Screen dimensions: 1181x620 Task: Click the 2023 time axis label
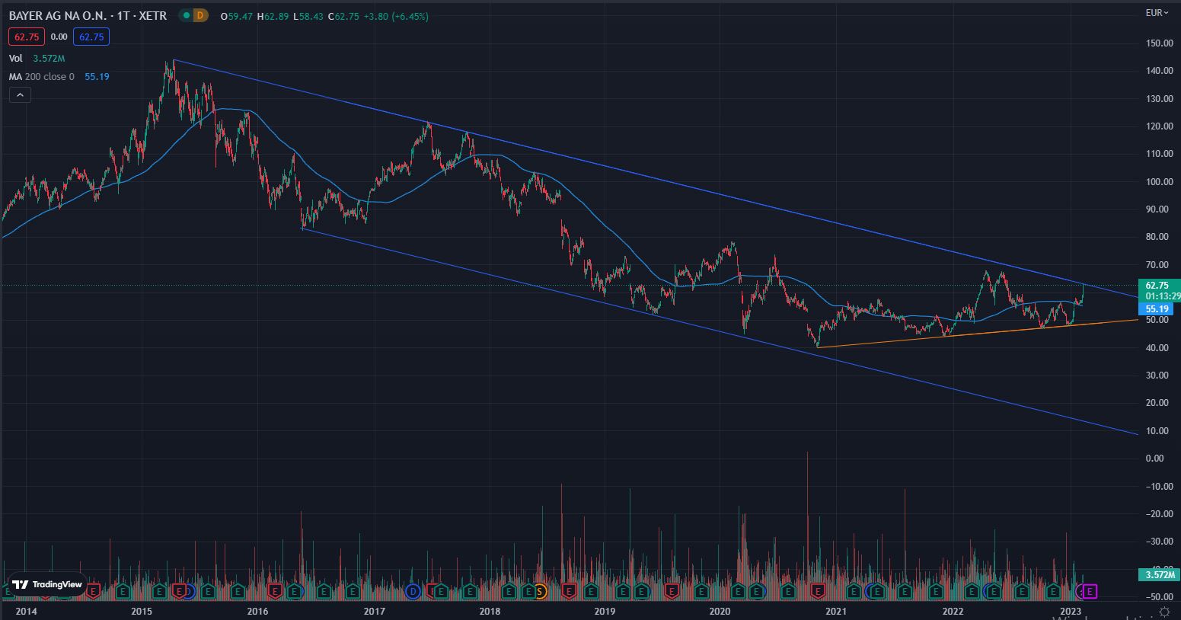click(x=1071, y=611)
